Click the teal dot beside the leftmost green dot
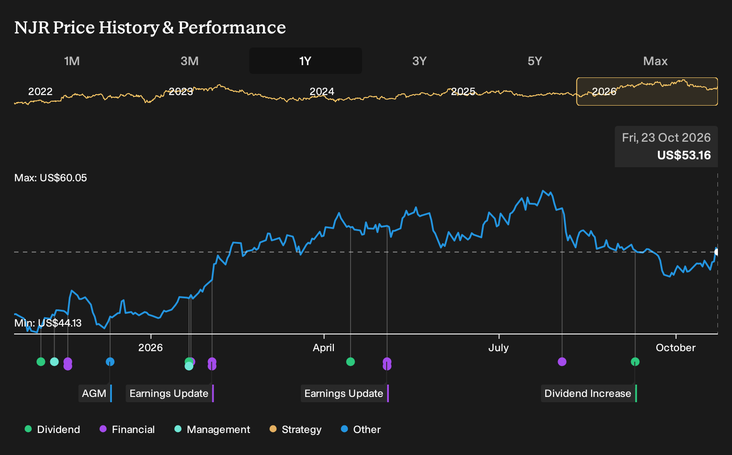 (x=54, y=362)
